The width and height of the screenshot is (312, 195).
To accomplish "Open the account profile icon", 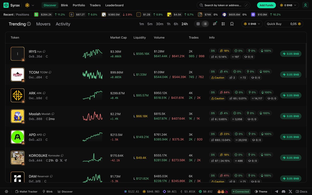I will click(x=305, y=5).
